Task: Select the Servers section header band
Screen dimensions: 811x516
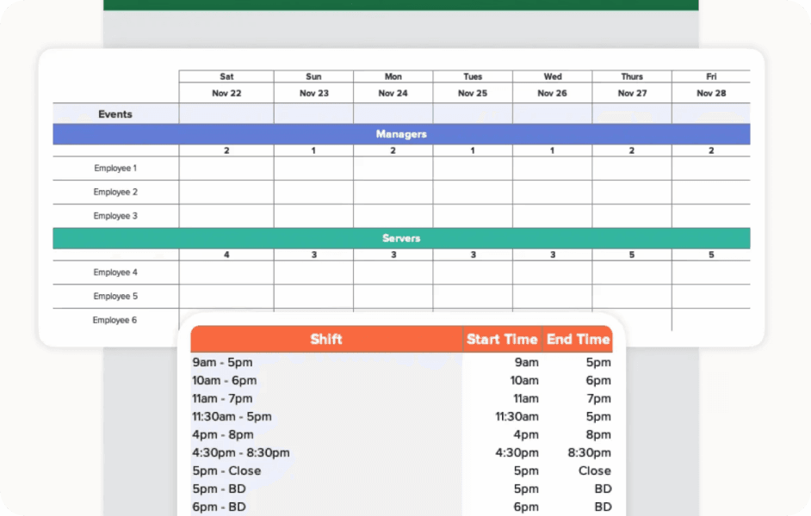Action: click(401, 238)
